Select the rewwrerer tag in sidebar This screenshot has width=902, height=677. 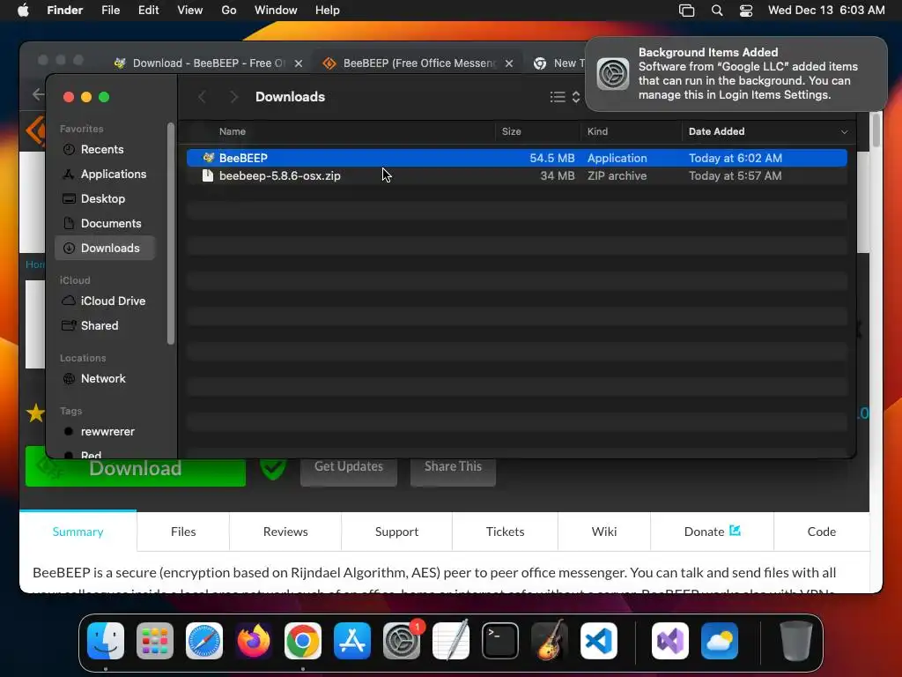pyautogui.click(x=106, y=432)
